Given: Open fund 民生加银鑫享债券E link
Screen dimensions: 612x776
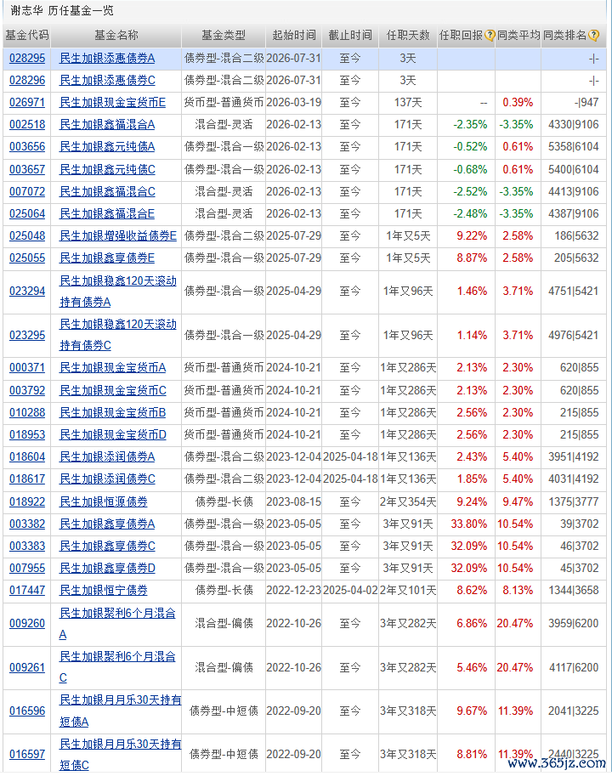Looking at the screenshot, I should click(107, 258).
